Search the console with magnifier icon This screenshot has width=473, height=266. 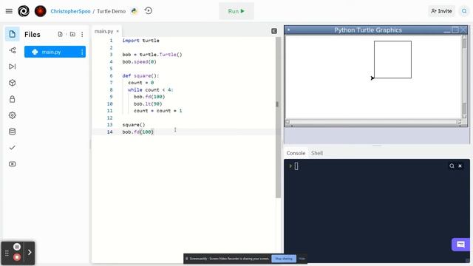[x=452, y=166]
